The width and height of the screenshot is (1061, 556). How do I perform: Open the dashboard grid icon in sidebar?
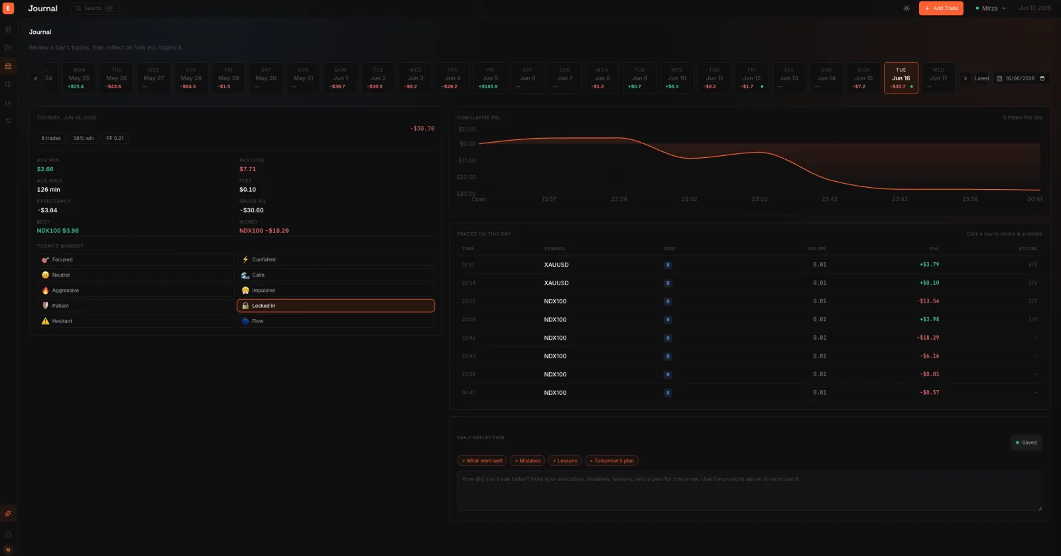8,30
